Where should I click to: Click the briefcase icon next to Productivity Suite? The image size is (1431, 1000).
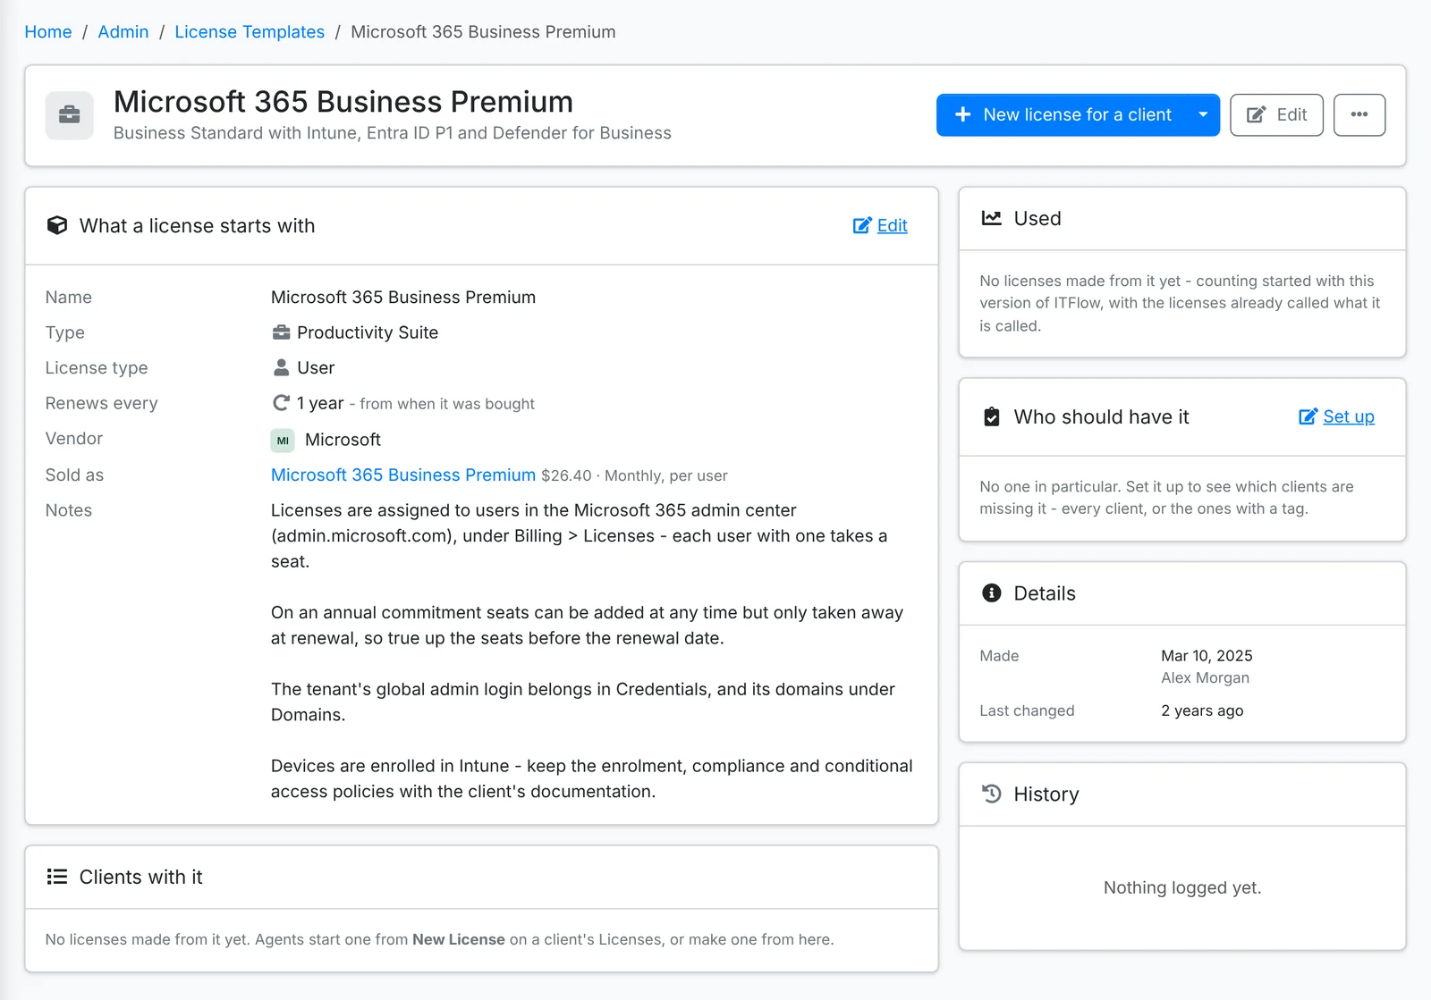tap(281, 332)
